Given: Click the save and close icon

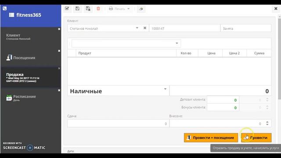Looking at the screenshot, I should [x=88, y=9].
